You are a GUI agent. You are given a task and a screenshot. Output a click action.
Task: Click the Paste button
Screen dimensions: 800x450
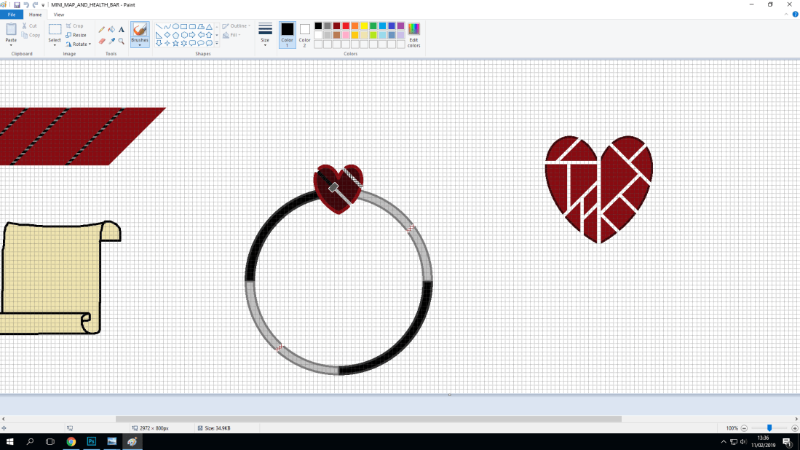tap(11, 33)
